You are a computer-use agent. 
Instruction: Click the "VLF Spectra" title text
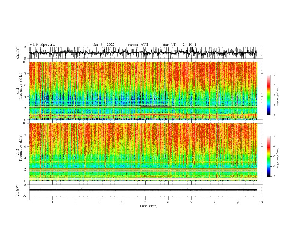click(x=42, y=45)
